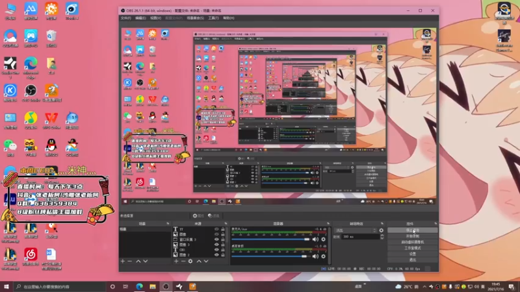Open the Help menu in OBS
Image resolution: width=520 pixels, height=292 pixels.
pos(229,18)
